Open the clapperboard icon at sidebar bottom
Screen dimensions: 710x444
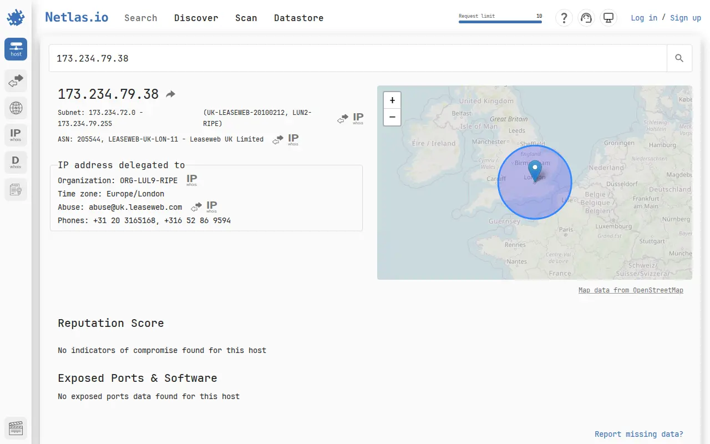coord(16,428)
